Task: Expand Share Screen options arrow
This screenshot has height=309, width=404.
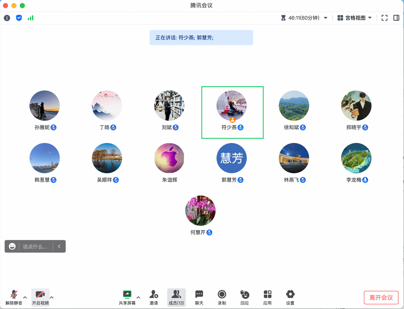Action: click(139, 298)
